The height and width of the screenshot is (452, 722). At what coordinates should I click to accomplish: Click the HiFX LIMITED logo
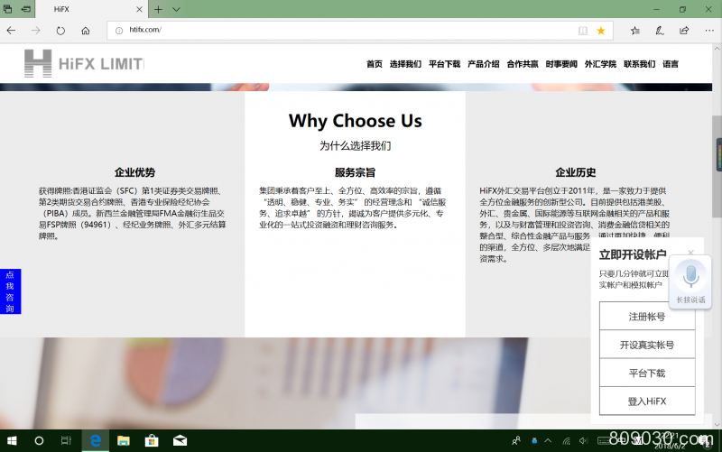click(x=84, y=63)
